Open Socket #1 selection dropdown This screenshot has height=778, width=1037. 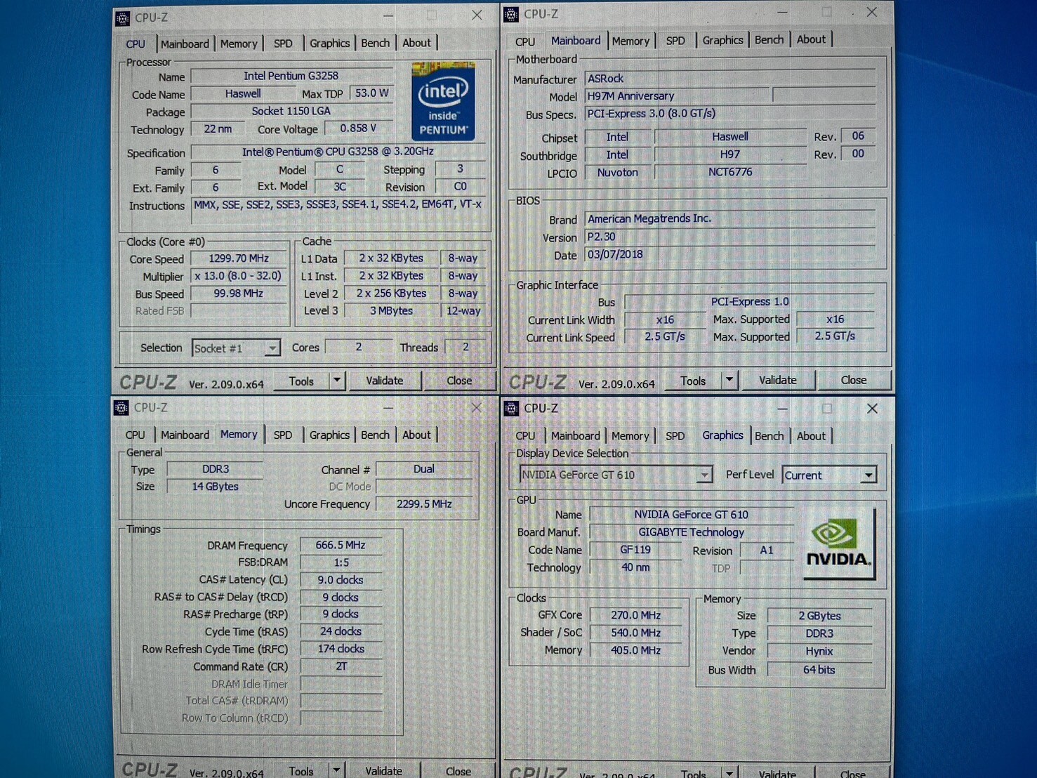[x=272, y=348]
